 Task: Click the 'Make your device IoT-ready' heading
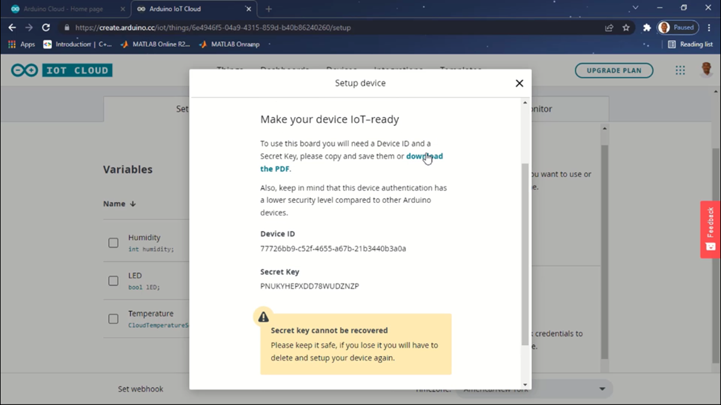(330, 119)
